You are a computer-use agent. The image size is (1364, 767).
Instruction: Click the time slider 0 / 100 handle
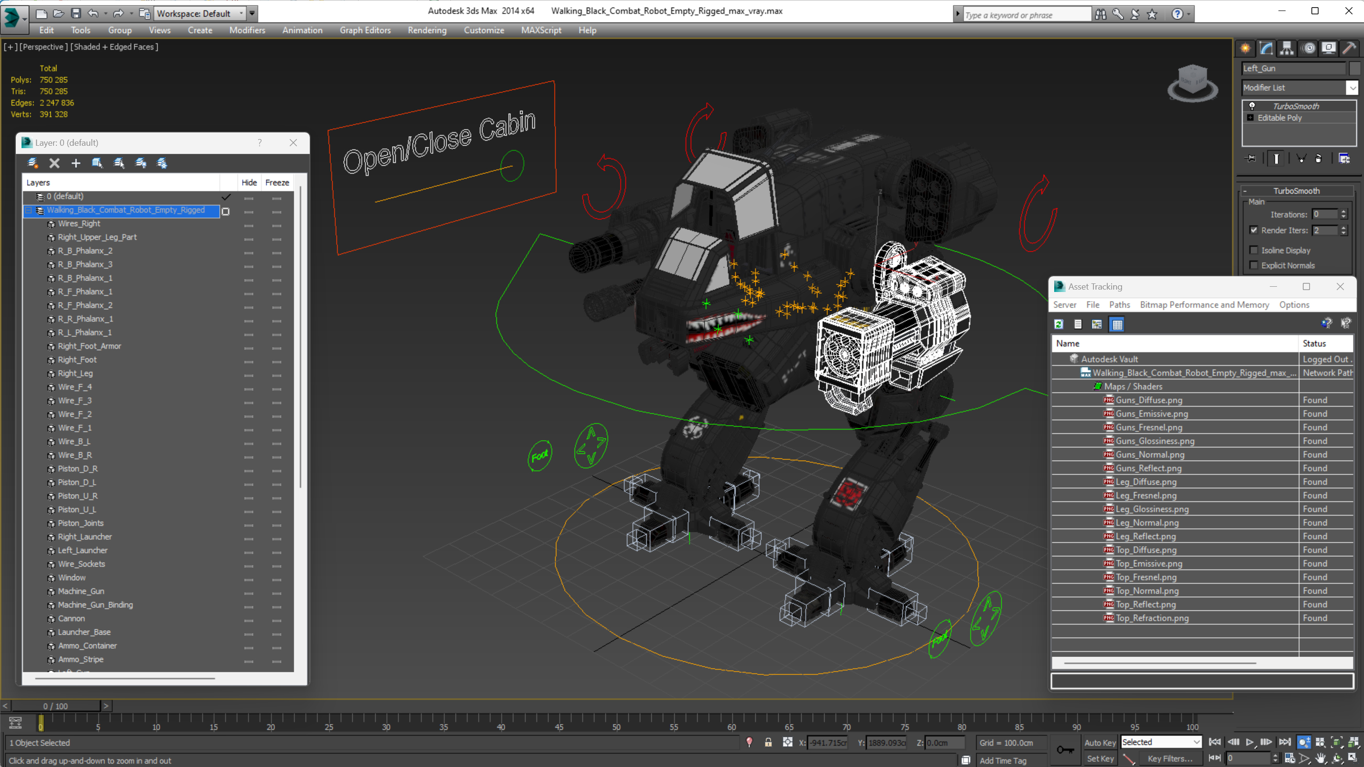pos(55,706)
